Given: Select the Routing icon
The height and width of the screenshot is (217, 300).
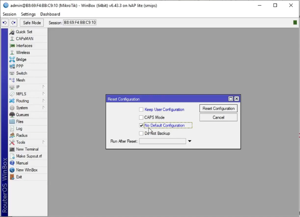Looking at the screenshot, I should [12, 101].
